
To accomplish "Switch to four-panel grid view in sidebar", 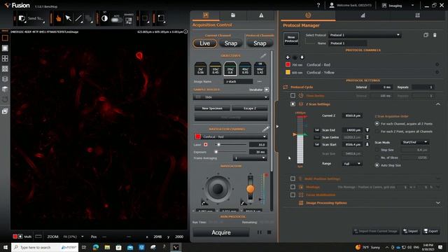I will click(5, 59).
